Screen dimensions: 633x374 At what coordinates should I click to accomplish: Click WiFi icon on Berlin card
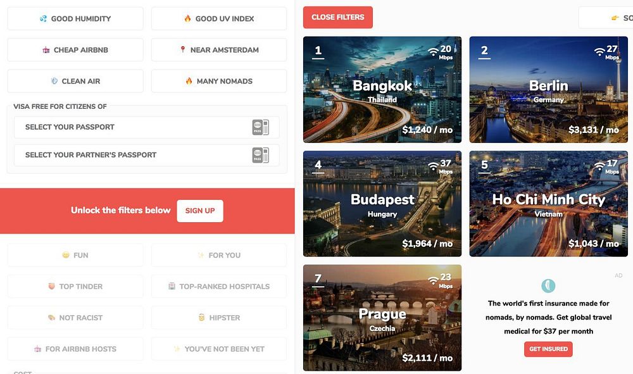tap(599, 52)
